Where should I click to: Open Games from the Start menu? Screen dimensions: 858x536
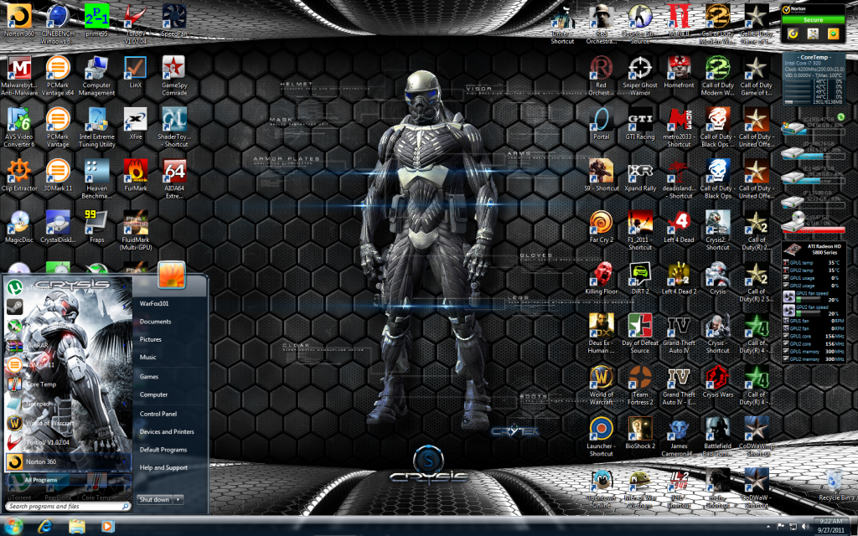(x=148, y=377)
